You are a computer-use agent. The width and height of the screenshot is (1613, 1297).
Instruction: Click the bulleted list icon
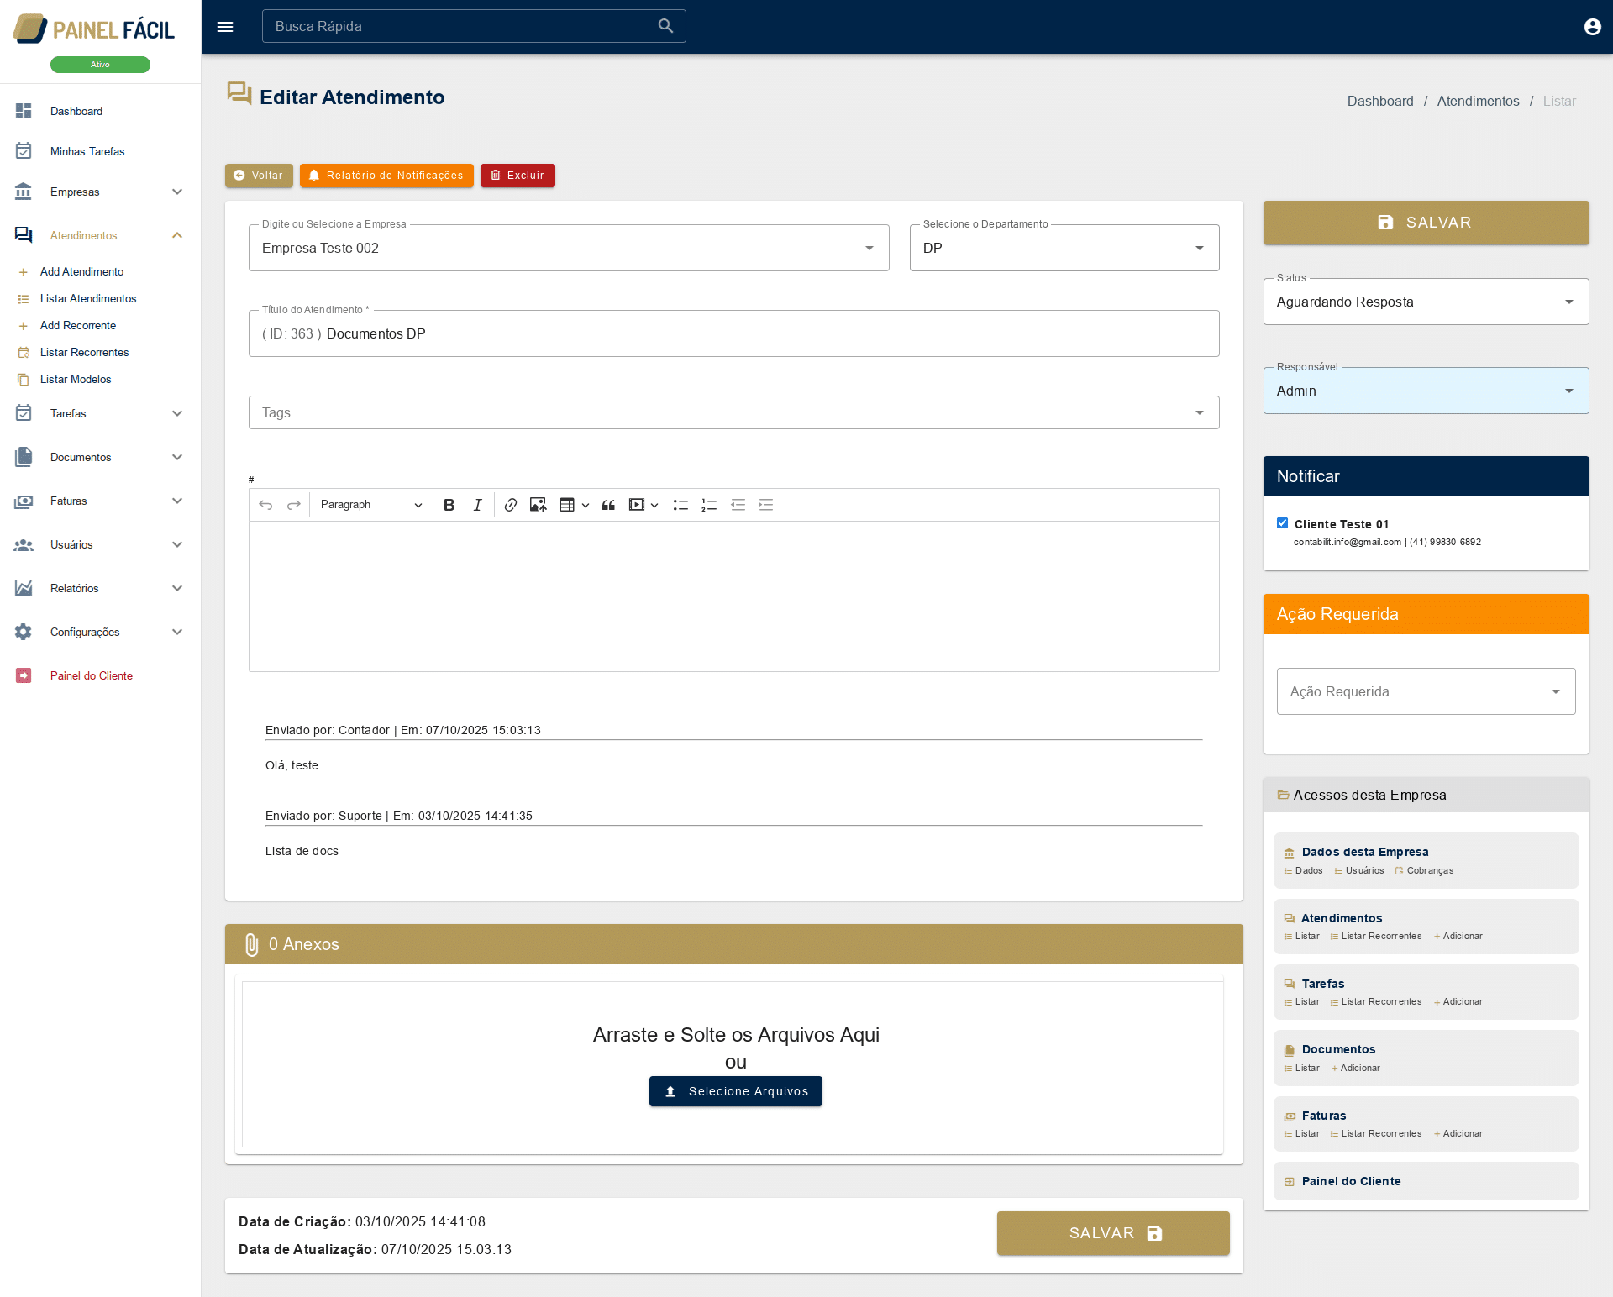680,505
